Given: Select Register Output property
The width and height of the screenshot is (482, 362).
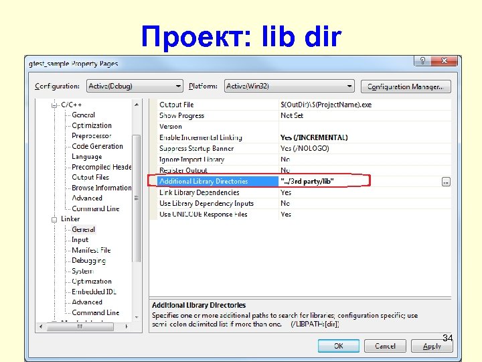Looking at the screenshot, I should click(183, 170).
